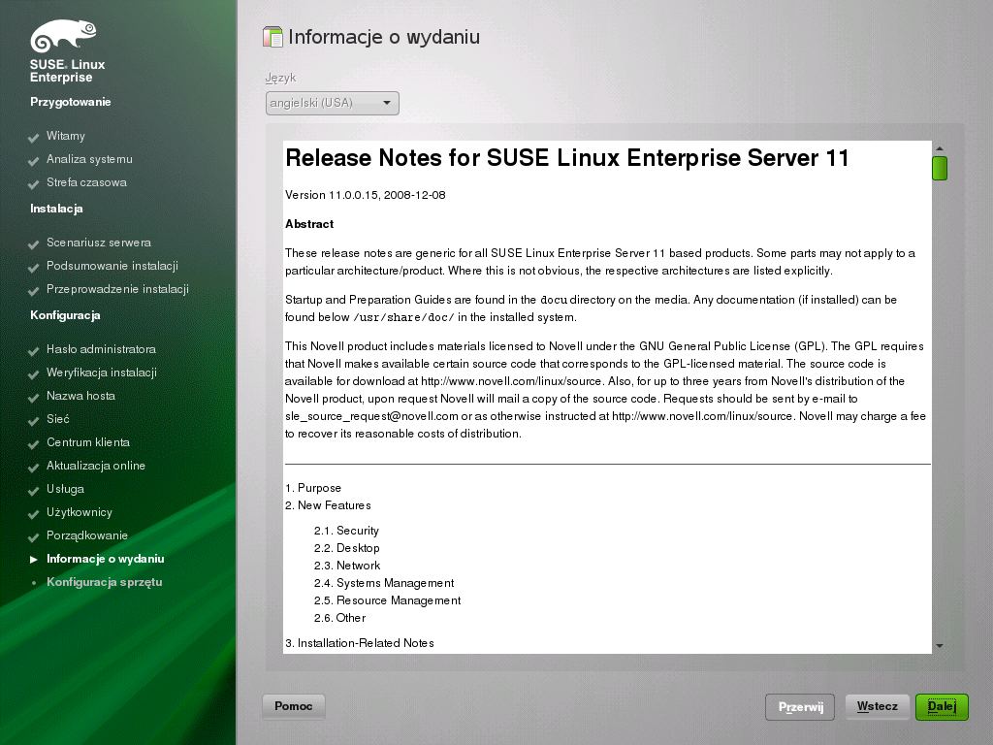Viewport: 993px width, 745px height.
Task: Click '2. New Features' contents entry
Action: [328, 505]
